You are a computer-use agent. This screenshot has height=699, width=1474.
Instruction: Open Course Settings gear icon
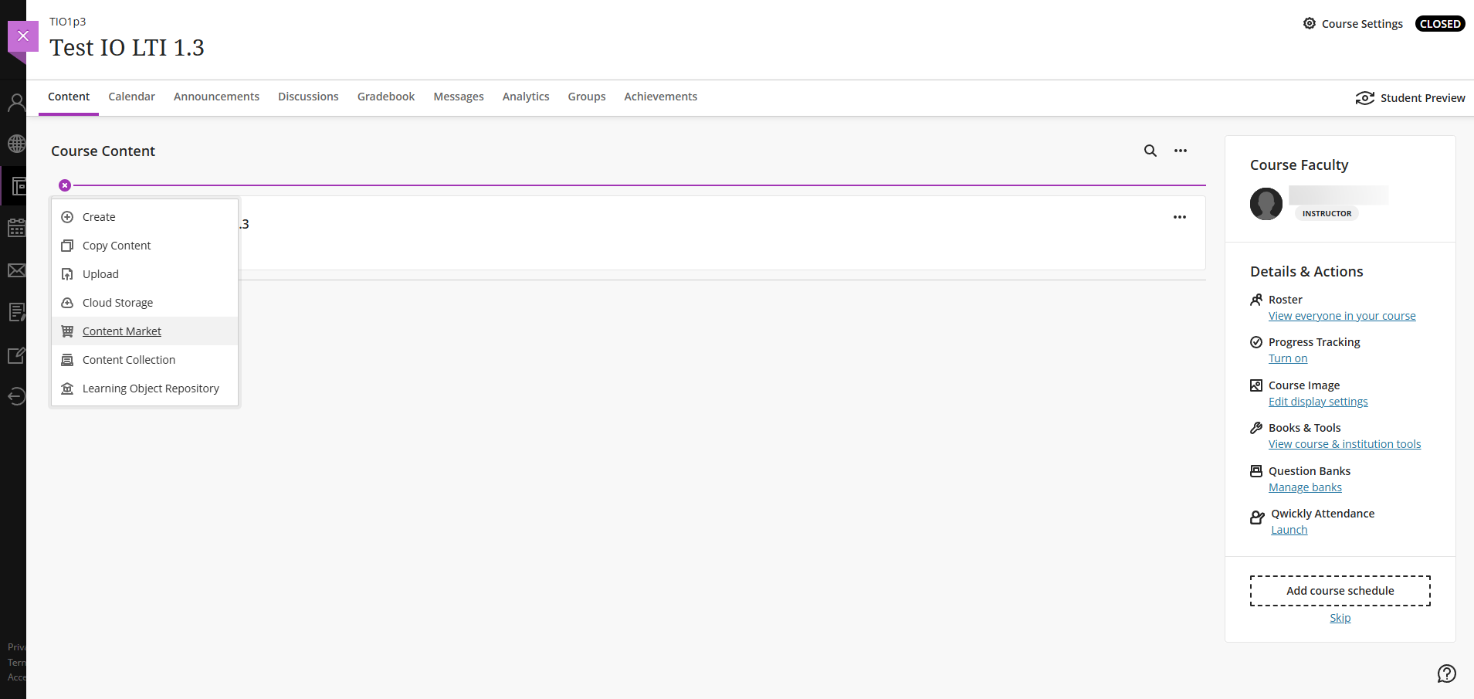pos(1310,23)
